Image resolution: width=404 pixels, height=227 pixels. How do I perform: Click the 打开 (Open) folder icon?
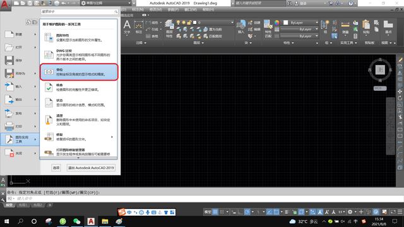click(9, 47)
